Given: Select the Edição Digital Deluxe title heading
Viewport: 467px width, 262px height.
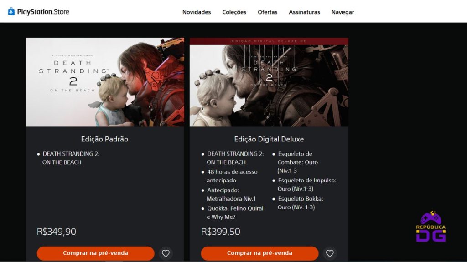Looking at the screenshot, I should tap(269, 139).
